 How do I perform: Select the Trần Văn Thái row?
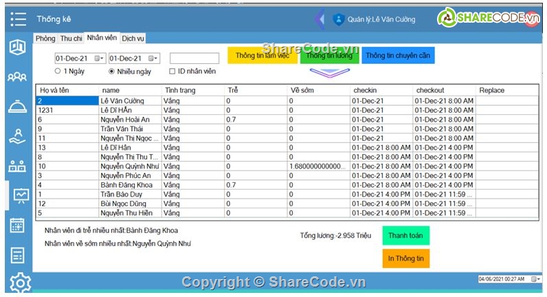coord(287,129)
